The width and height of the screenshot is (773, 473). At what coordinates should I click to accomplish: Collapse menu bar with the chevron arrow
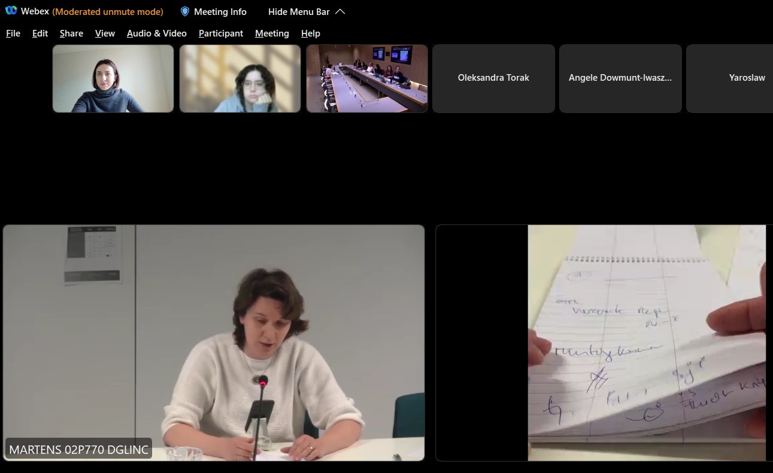pyautogui.click(x=340, y=11)
